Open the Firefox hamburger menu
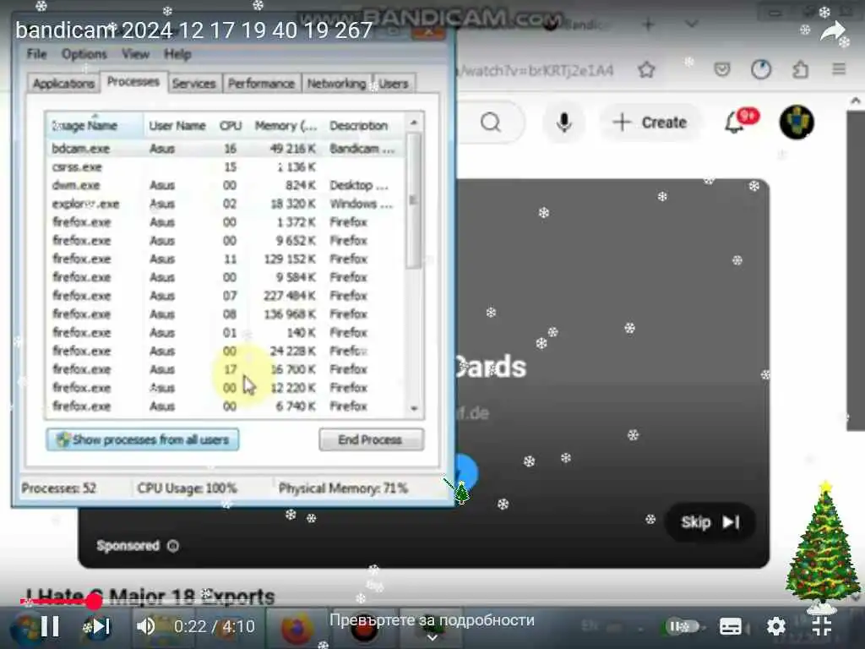 click(x=839, y=69)
